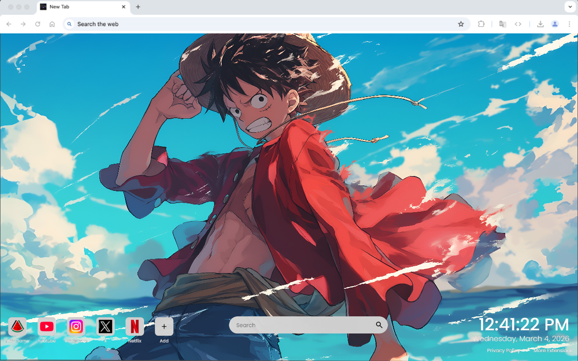The height and width of the screenshot is (361, 578).
Task: Add a new shortcut with plus tile
Action: [164, 326]
